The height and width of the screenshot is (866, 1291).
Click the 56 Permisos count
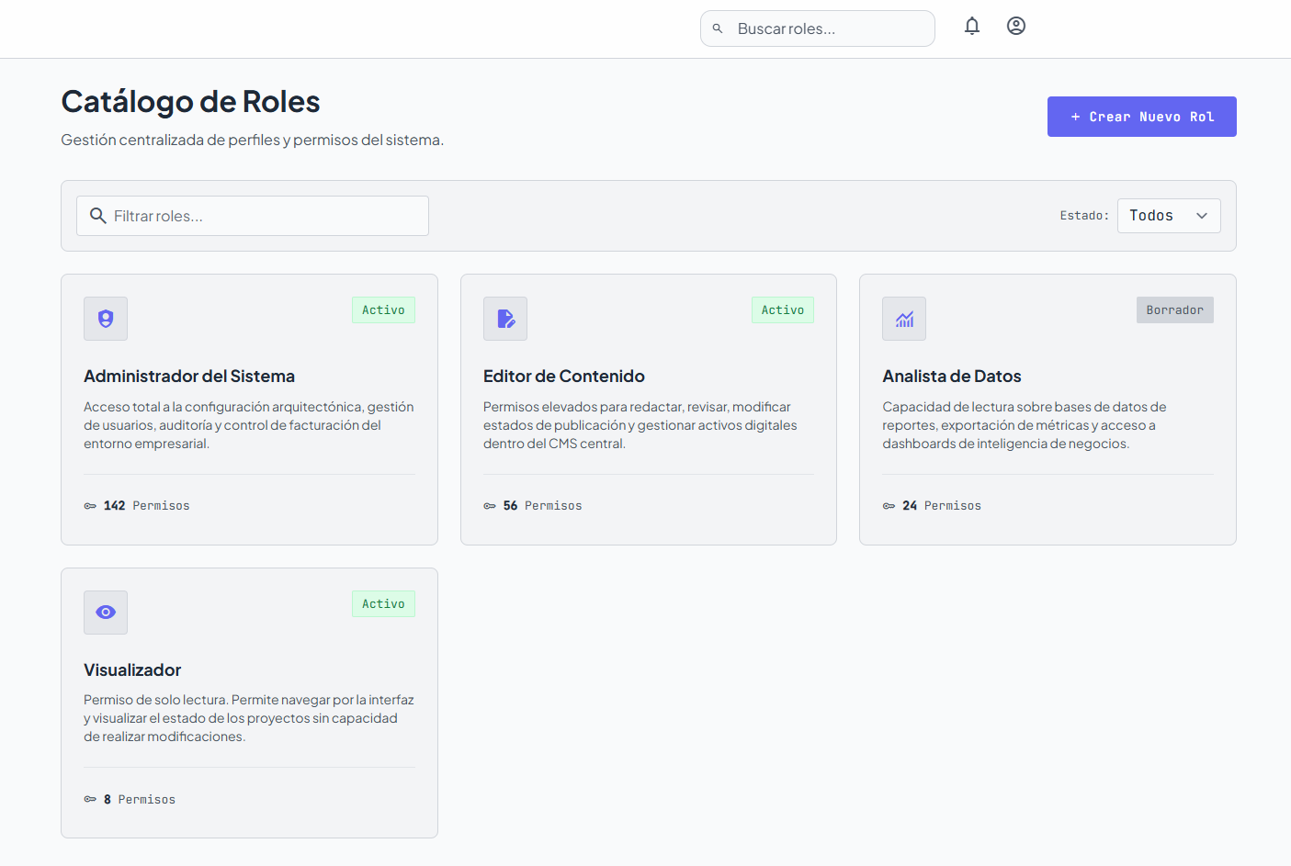point(542,506)
